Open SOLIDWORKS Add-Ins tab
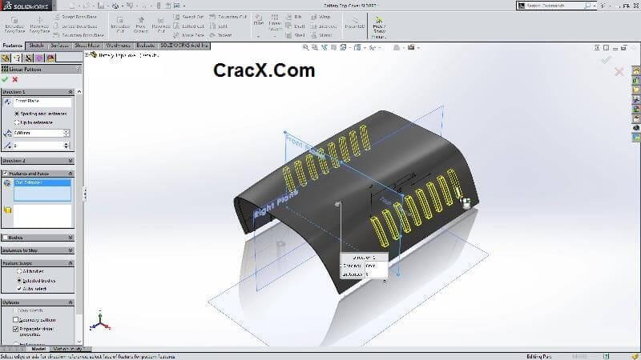Image resolution: width=641 pixels, height=360 pixels. [184, 46]
